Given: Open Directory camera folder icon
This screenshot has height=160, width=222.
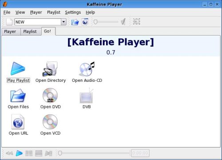Looking at the screenshot, I should point(50,69).
